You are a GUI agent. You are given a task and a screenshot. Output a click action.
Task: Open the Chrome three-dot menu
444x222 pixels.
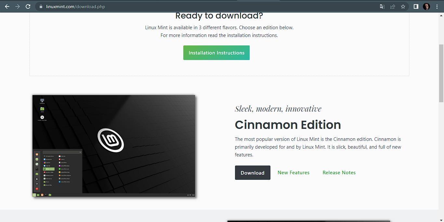click(x=437, y=6)
